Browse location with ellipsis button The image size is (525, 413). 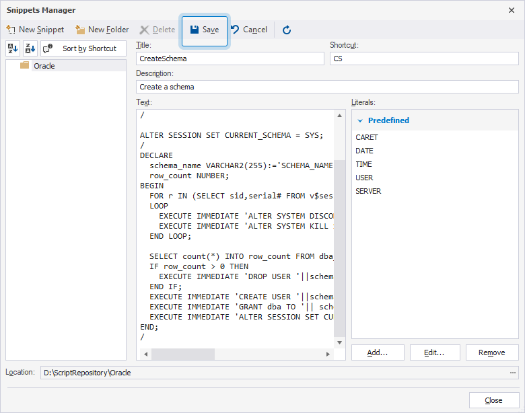513,373
